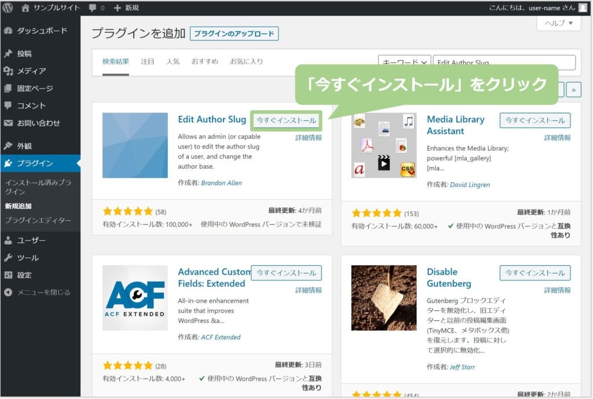Click the 設定 settings icon

pyautogui.click(x=8, y=275)
